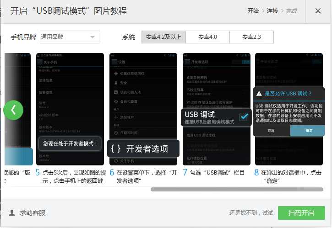Click the 完成 breadcrumb step
This screenshot has height=228, width=332.
tap(292, 11)
